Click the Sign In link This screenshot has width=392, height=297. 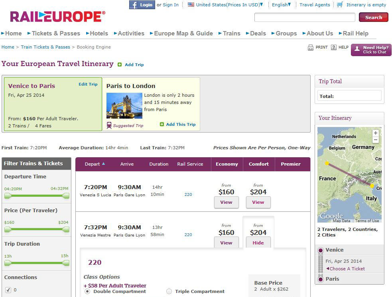[171, 5]
